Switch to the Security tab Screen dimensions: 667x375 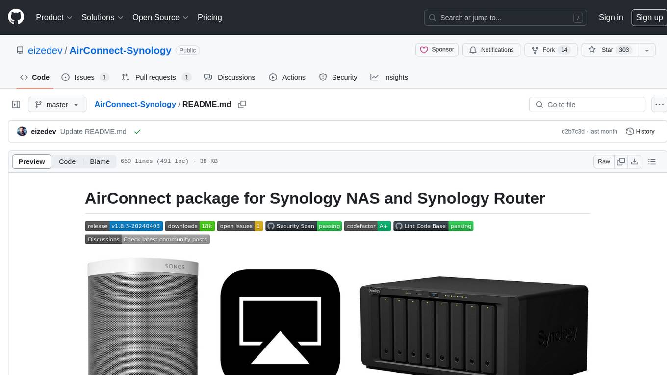pyautogui.click(x=338, y=77)
